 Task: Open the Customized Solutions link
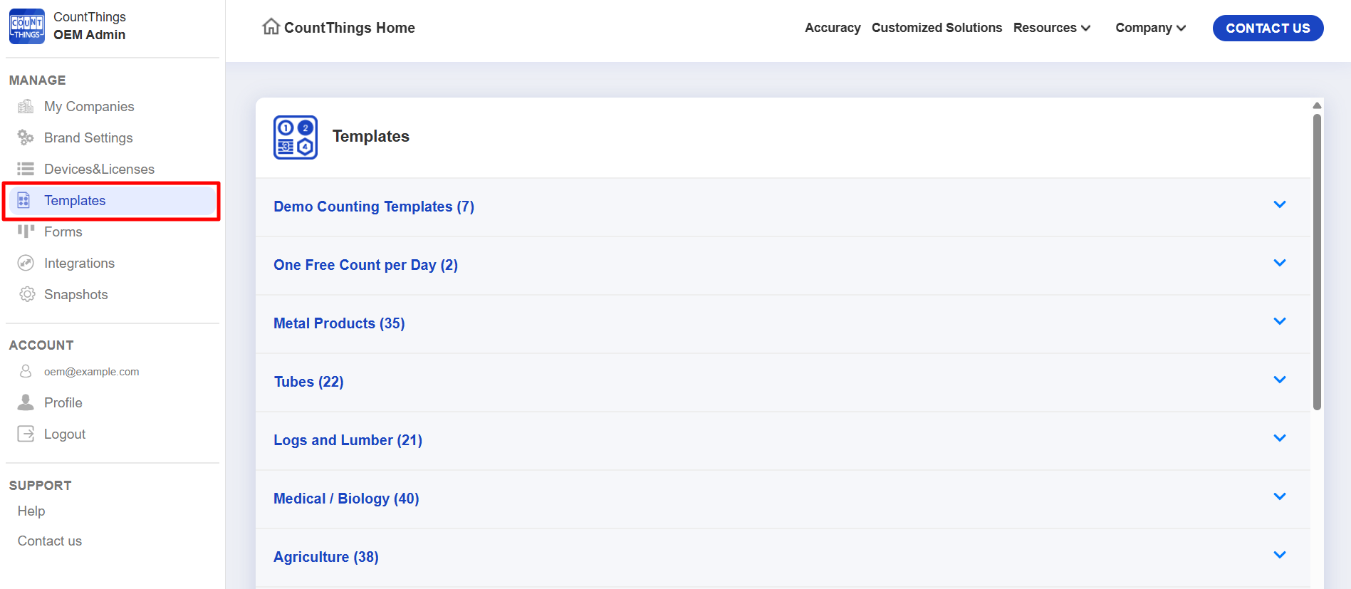[x=937, y=28]
